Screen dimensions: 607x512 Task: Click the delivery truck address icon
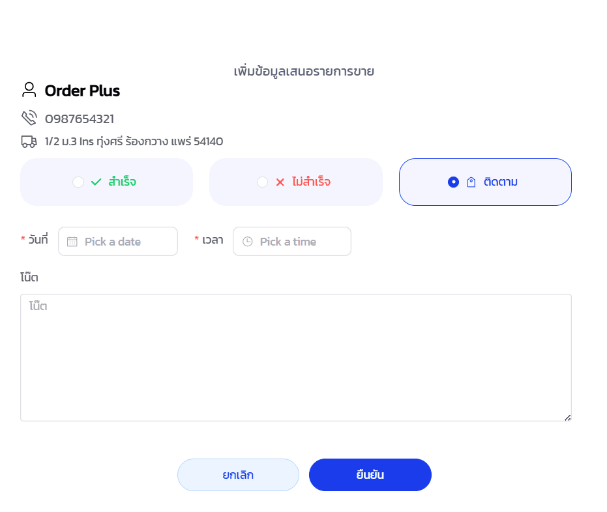tap(29, 141)
